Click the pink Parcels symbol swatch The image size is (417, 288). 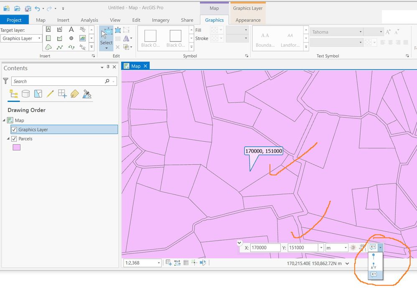pyautogui.click(x=17, y=148)
